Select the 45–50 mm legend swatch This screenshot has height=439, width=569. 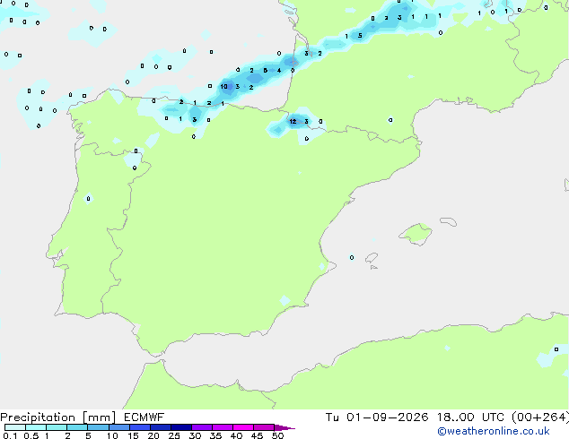264,427
